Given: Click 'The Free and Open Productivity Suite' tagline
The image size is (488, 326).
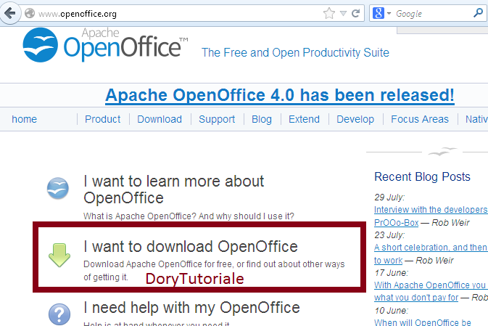Looking at the screenshot, I should [295, 53].
